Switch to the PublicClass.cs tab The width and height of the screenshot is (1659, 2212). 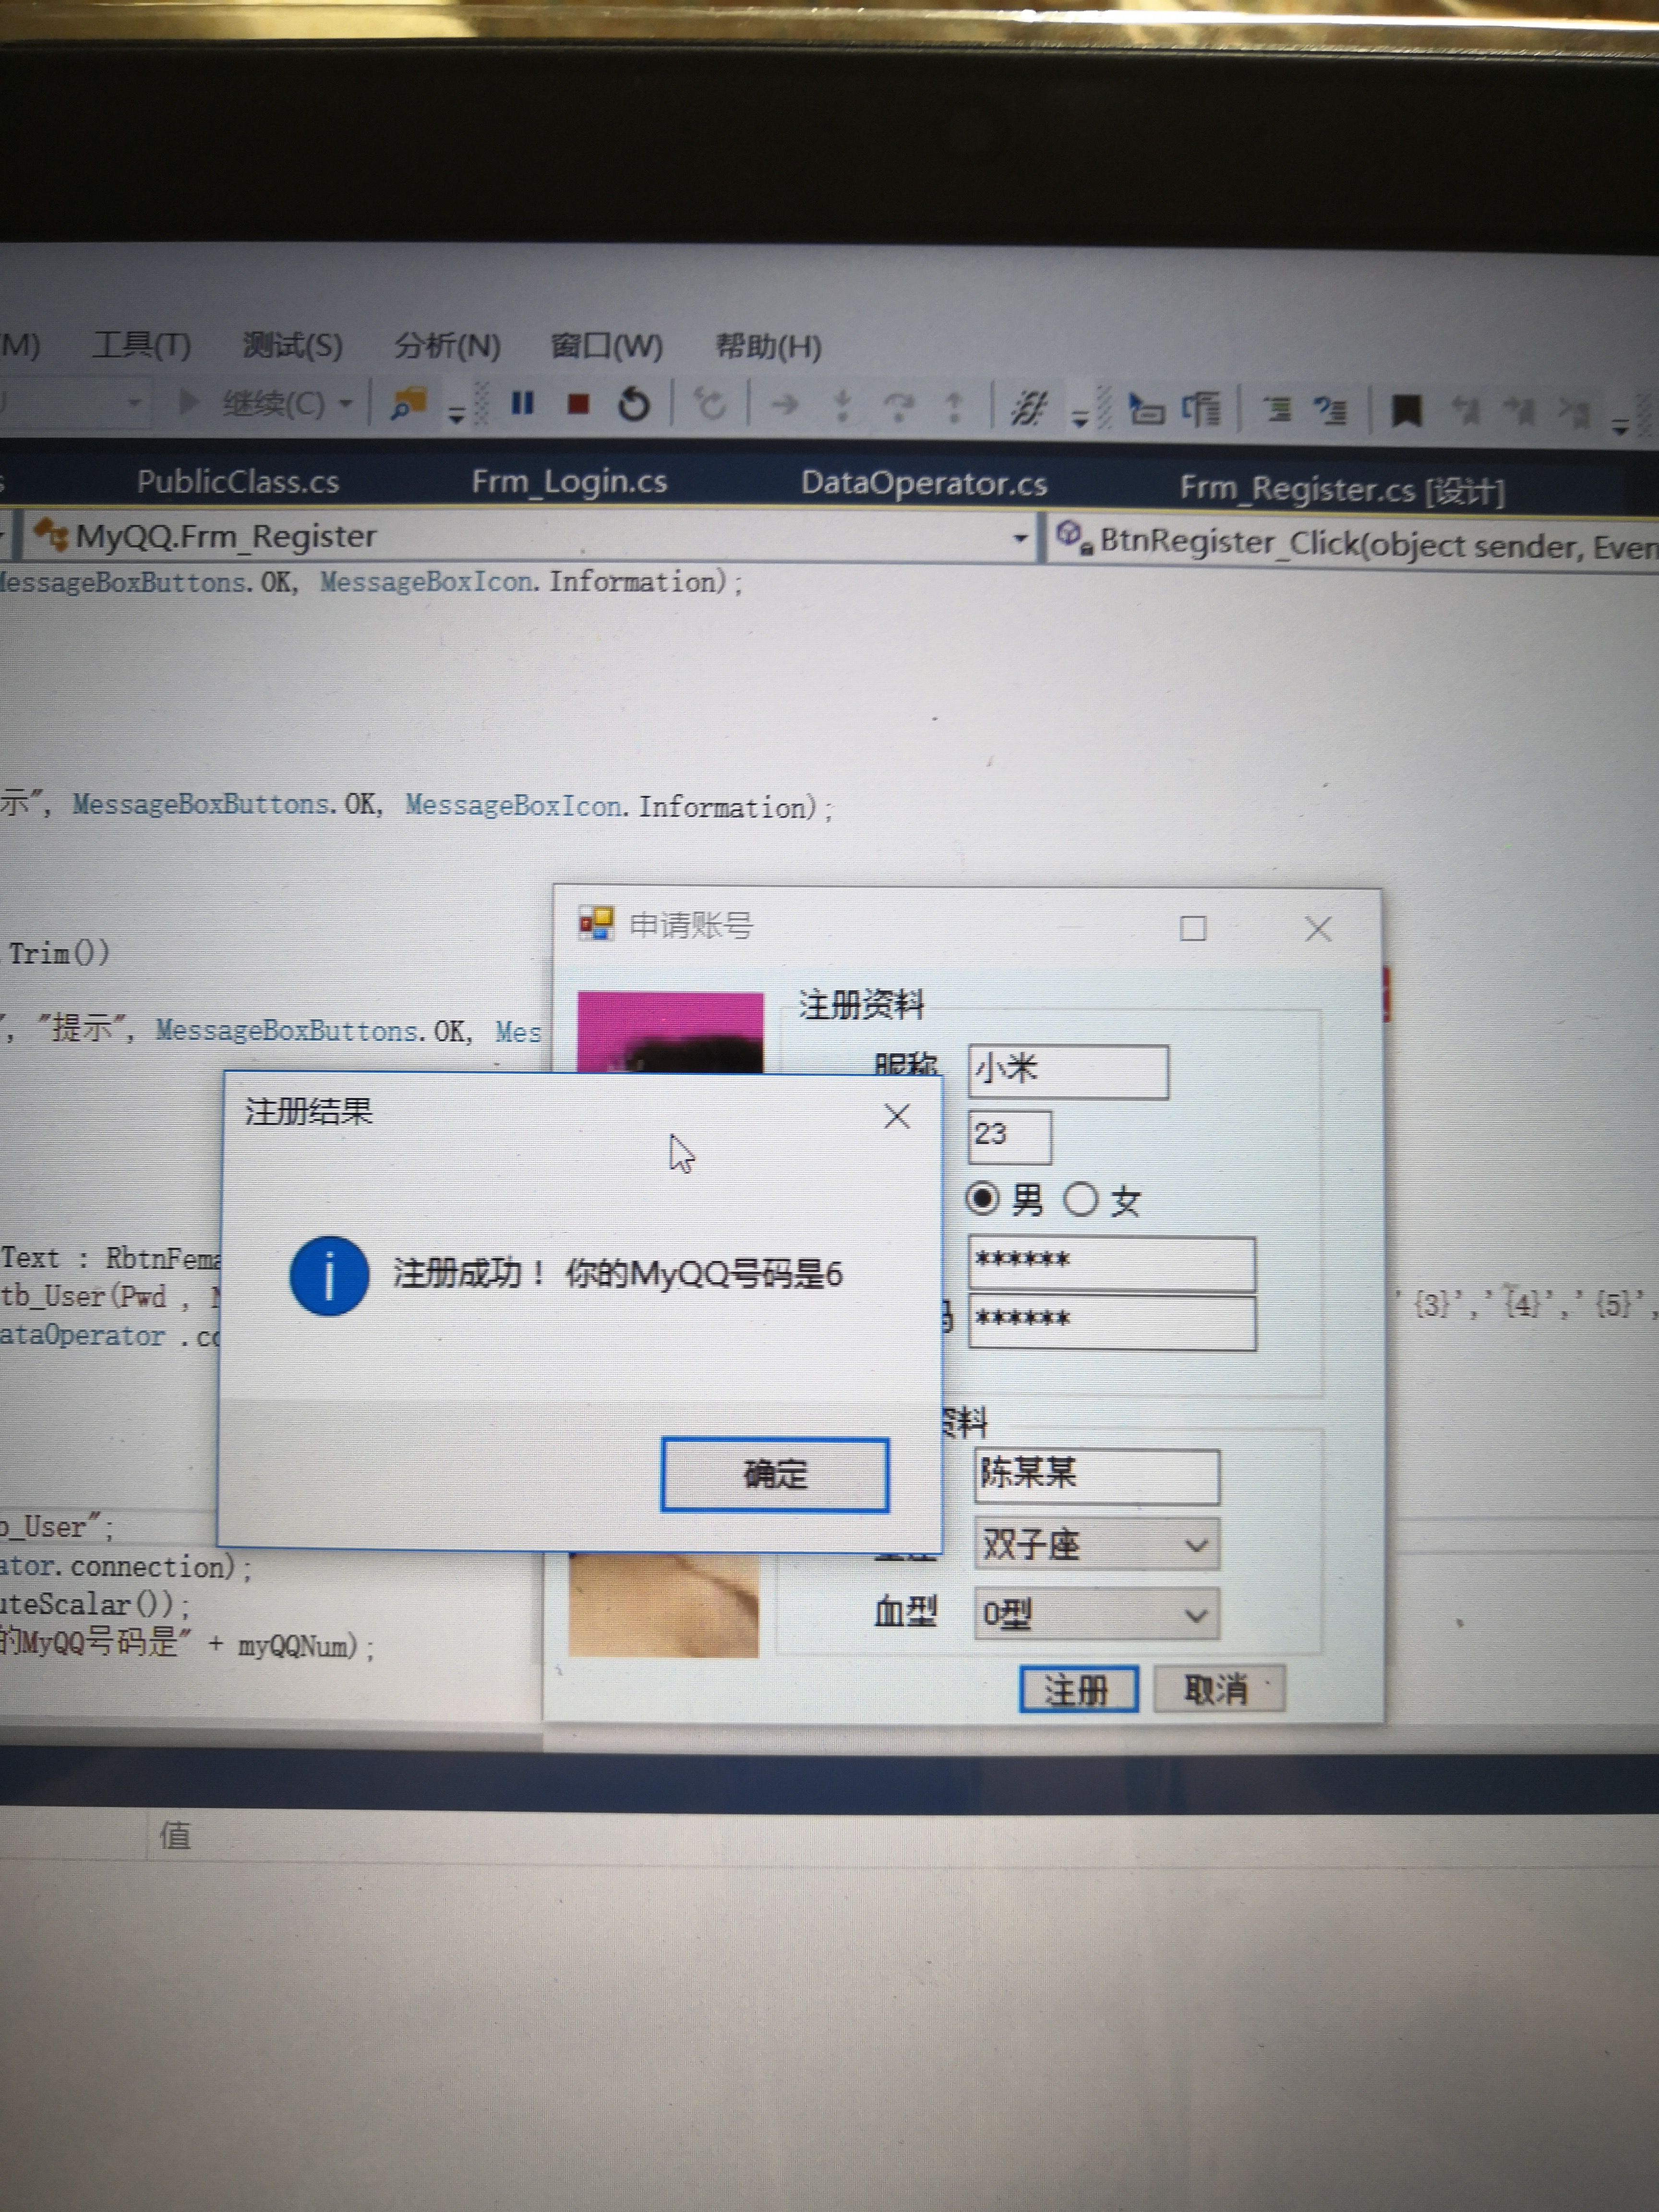[238, 482]
